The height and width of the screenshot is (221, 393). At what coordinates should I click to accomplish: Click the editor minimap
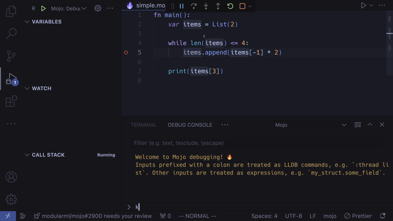(389, 43)
